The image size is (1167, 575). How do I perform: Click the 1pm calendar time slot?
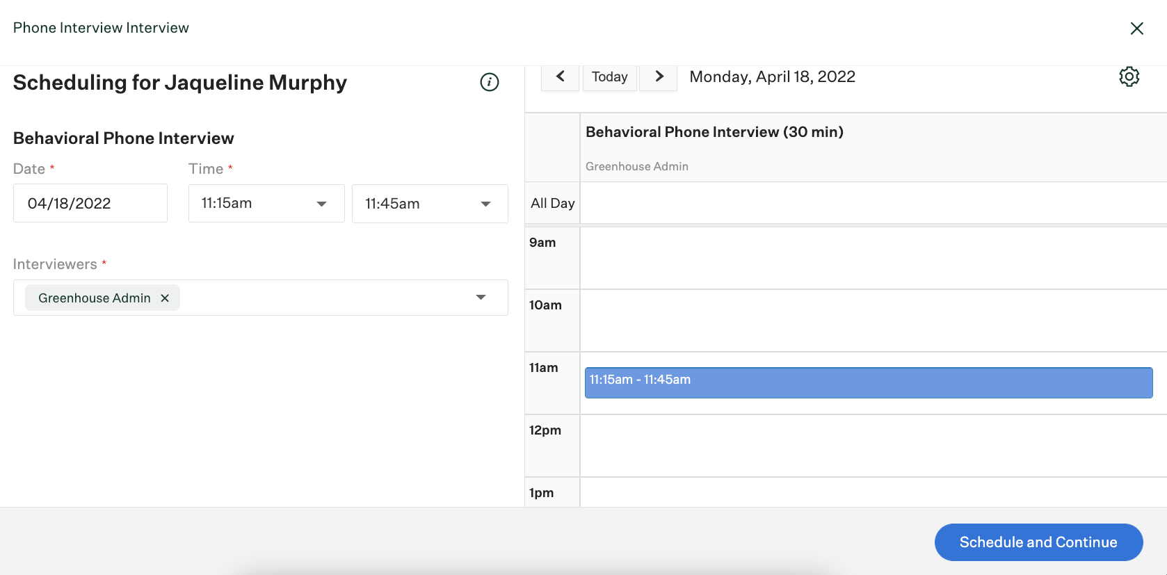pos(873,493)
